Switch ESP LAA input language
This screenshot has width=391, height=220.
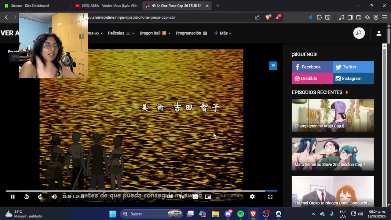click(343, 214)
